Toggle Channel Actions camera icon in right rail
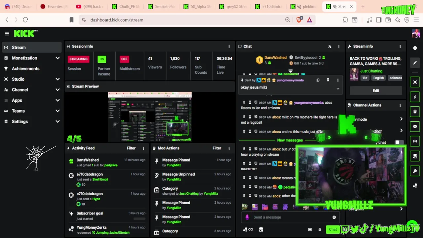Viewport: 423px width, 238px height. pos(415,156)
